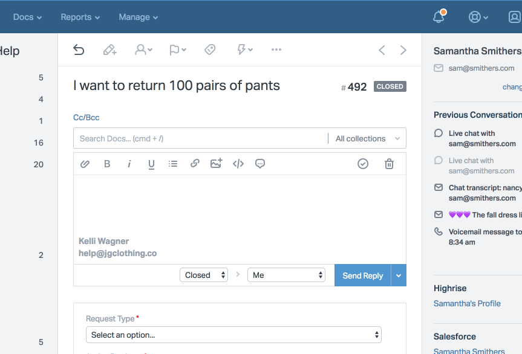Open the status flag dropdown
Screen dimensions: 522x354
tap(177, 50)
